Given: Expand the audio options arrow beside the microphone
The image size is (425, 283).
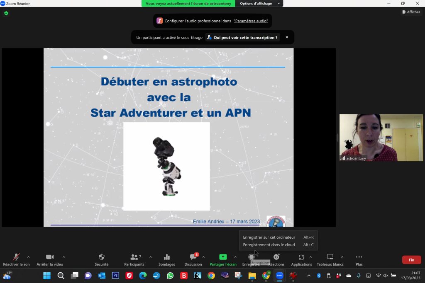Looking at the screenshot, I should point(29,257).
